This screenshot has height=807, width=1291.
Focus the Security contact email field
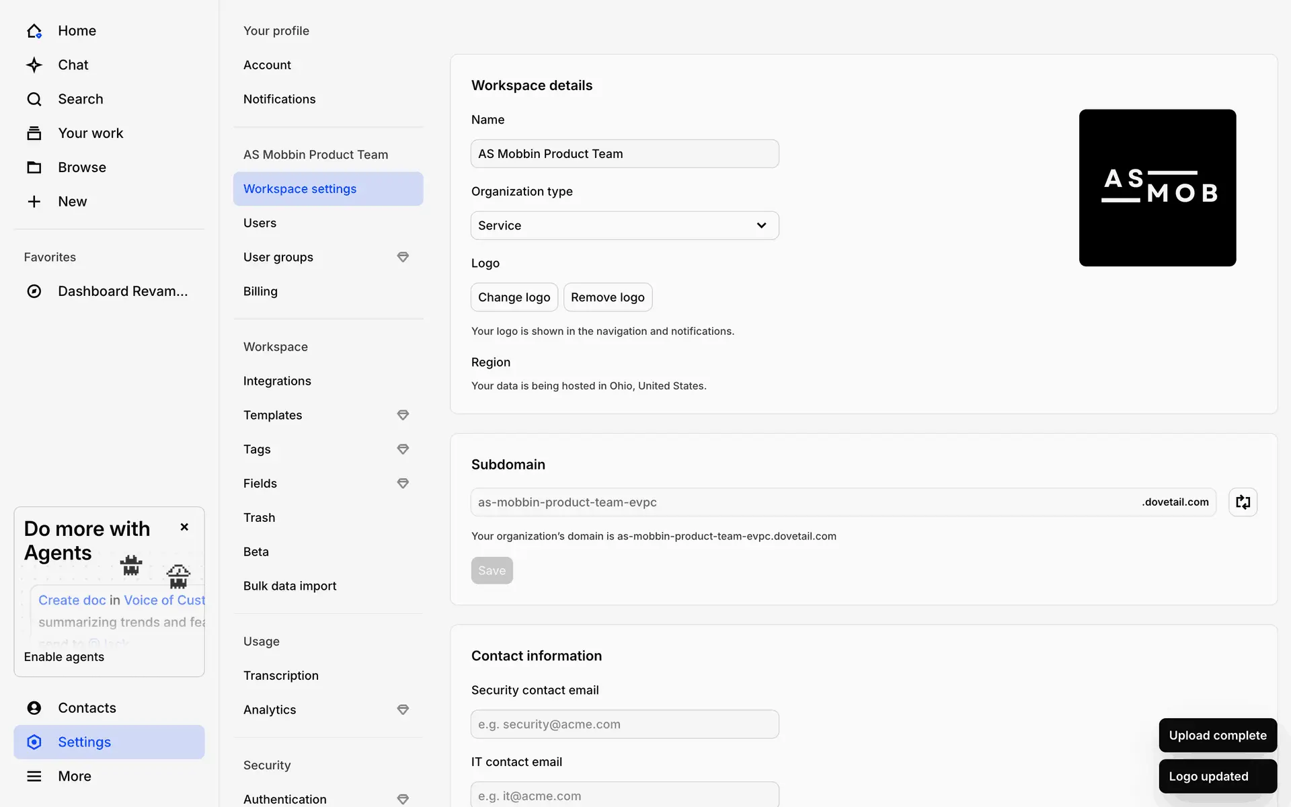pyautogui.click(x=625, y=724)
